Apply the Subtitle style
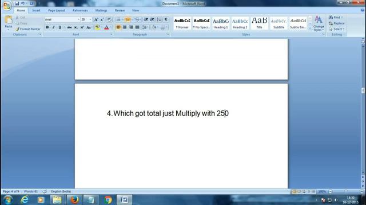The width and height of the screenshot is (366, 205). 279,23
